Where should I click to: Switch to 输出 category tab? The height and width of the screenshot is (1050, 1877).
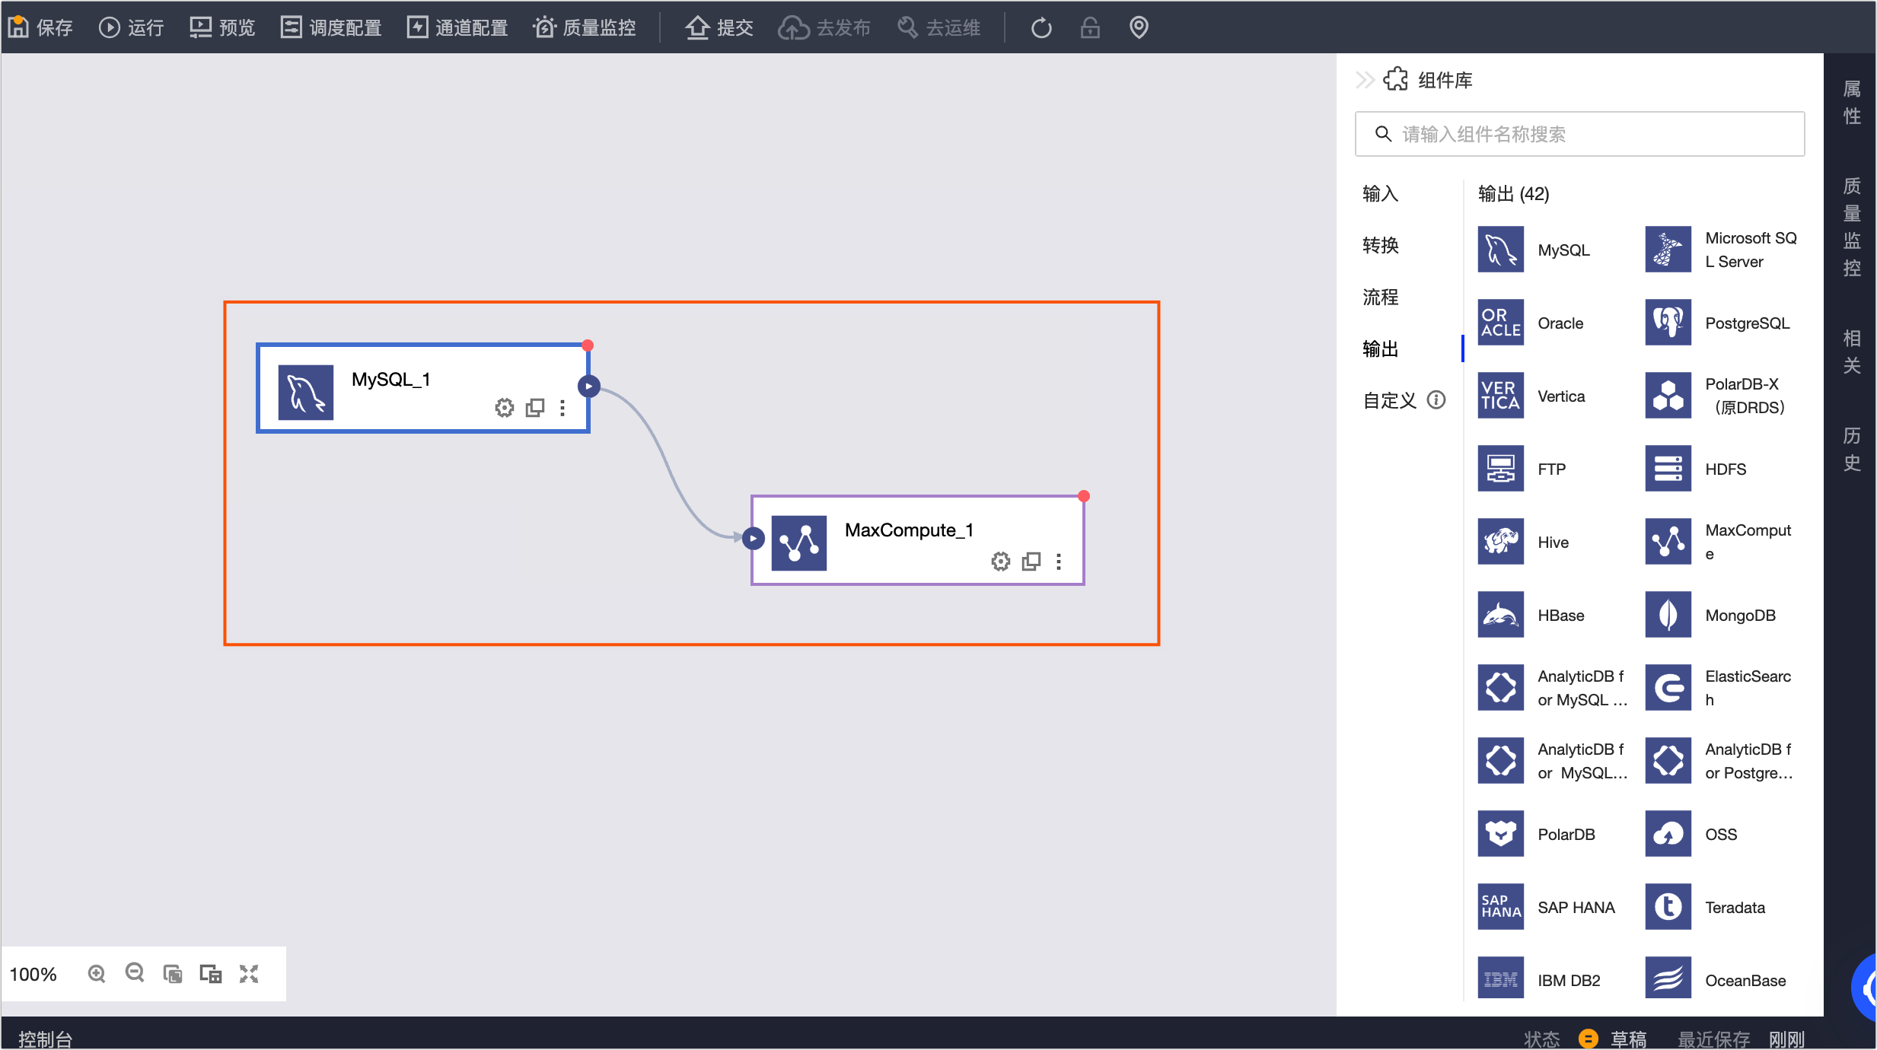click(1380, 349)
